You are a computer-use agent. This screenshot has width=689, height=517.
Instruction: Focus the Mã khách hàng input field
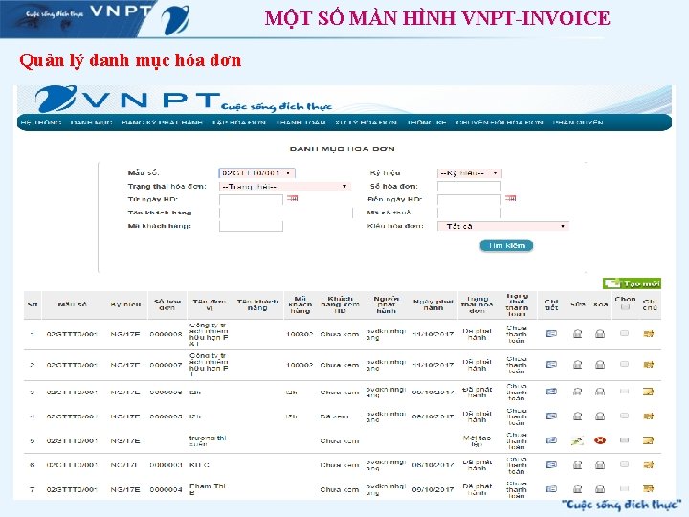click(x=251, y=226)
